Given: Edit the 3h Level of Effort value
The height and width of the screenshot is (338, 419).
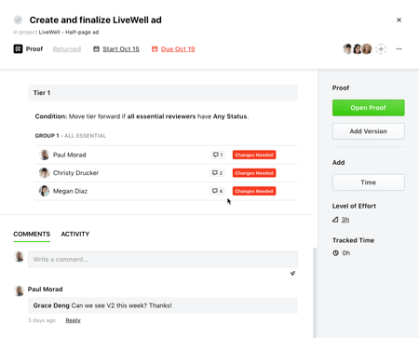Looking at the screenshot, I should click(x=345, y=220).
